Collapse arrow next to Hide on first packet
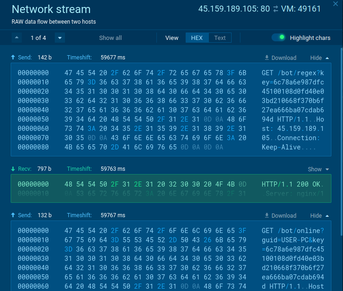The width and height of the screenshot is (343, 291). point(327,58)
